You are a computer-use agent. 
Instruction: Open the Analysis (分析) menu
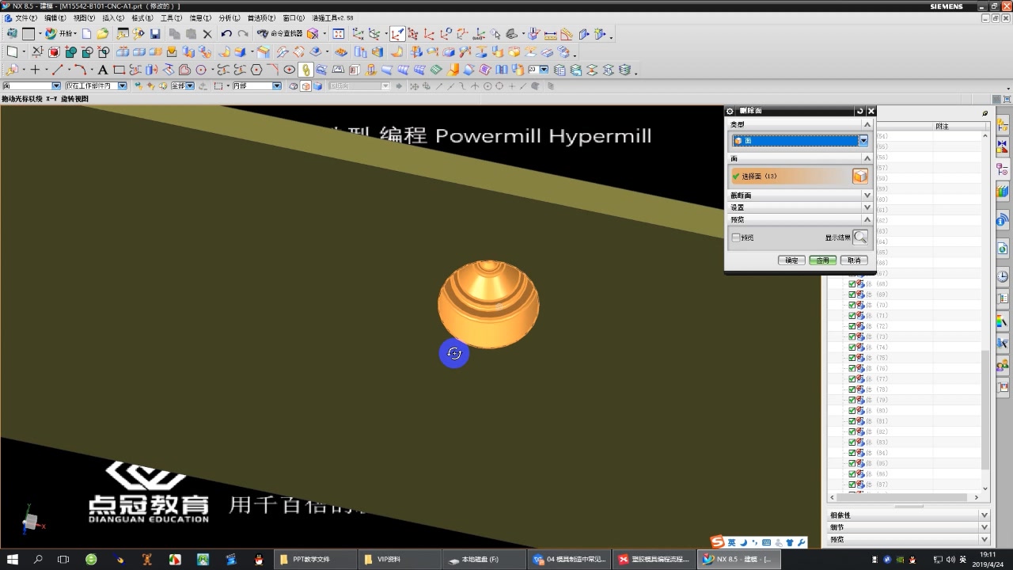(230, 17)
